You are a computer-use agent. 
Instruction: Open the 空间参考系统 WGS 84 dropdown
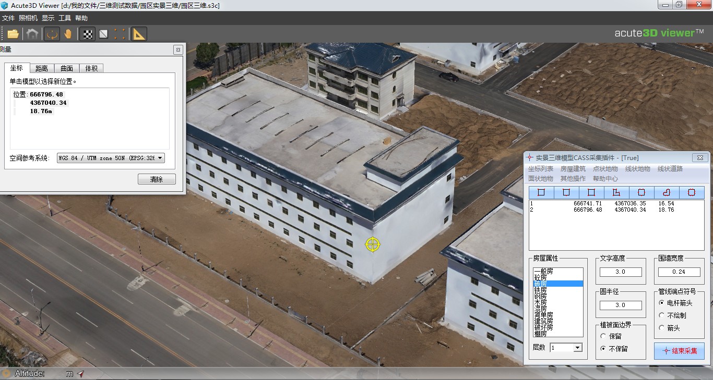coord(111,158)
